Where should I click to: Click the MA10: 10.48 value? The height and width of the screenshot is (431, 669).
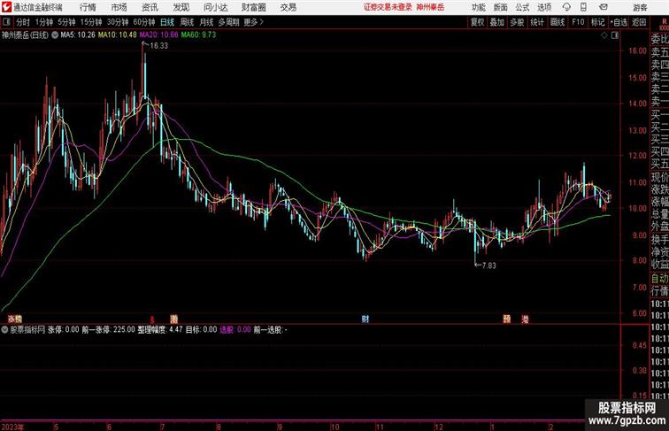[x=118, y=35]
